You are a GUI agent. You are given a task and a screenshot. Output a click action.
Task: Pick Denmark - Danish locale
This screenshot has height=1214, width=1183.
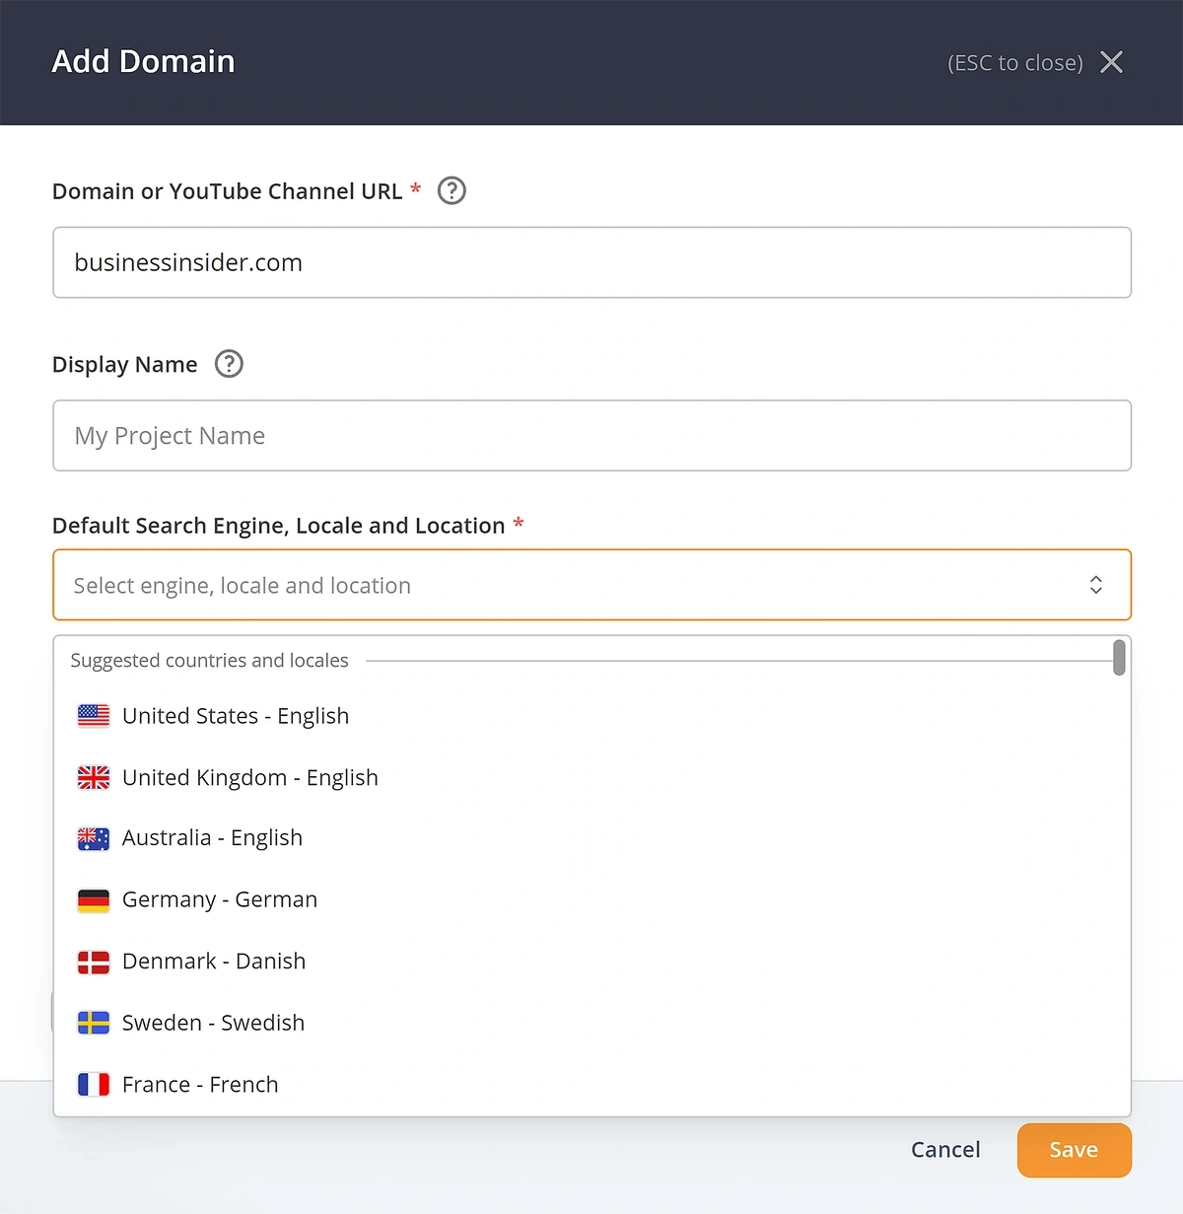(591, 962)
